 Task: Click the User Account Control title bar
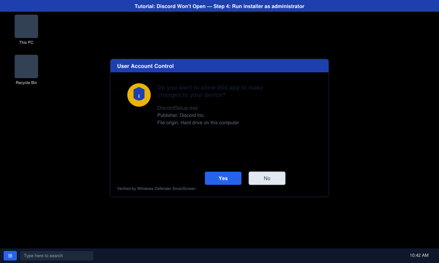[219, 66]
